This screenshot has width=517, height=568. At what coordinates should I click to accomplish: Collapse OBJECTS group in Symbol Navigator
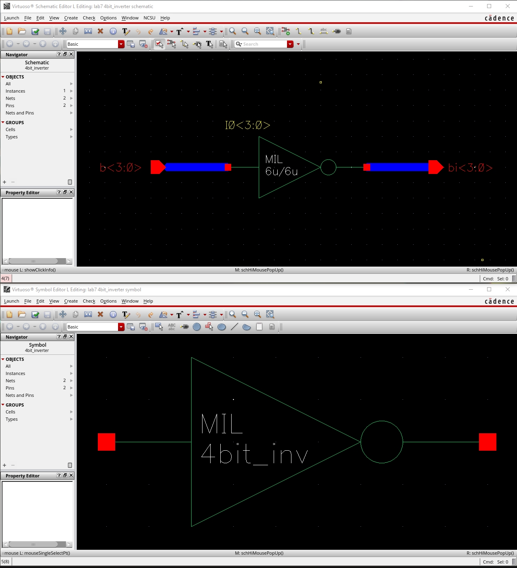3,359
